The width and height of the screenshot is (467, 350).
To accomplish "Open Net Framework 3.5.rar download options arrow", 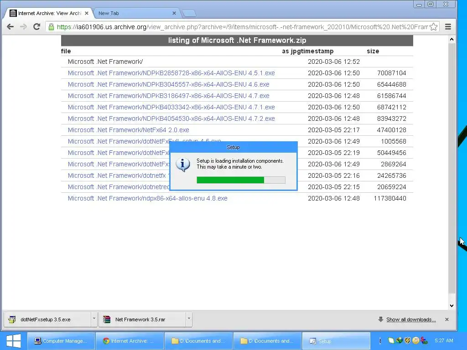I will coord(189,319).
